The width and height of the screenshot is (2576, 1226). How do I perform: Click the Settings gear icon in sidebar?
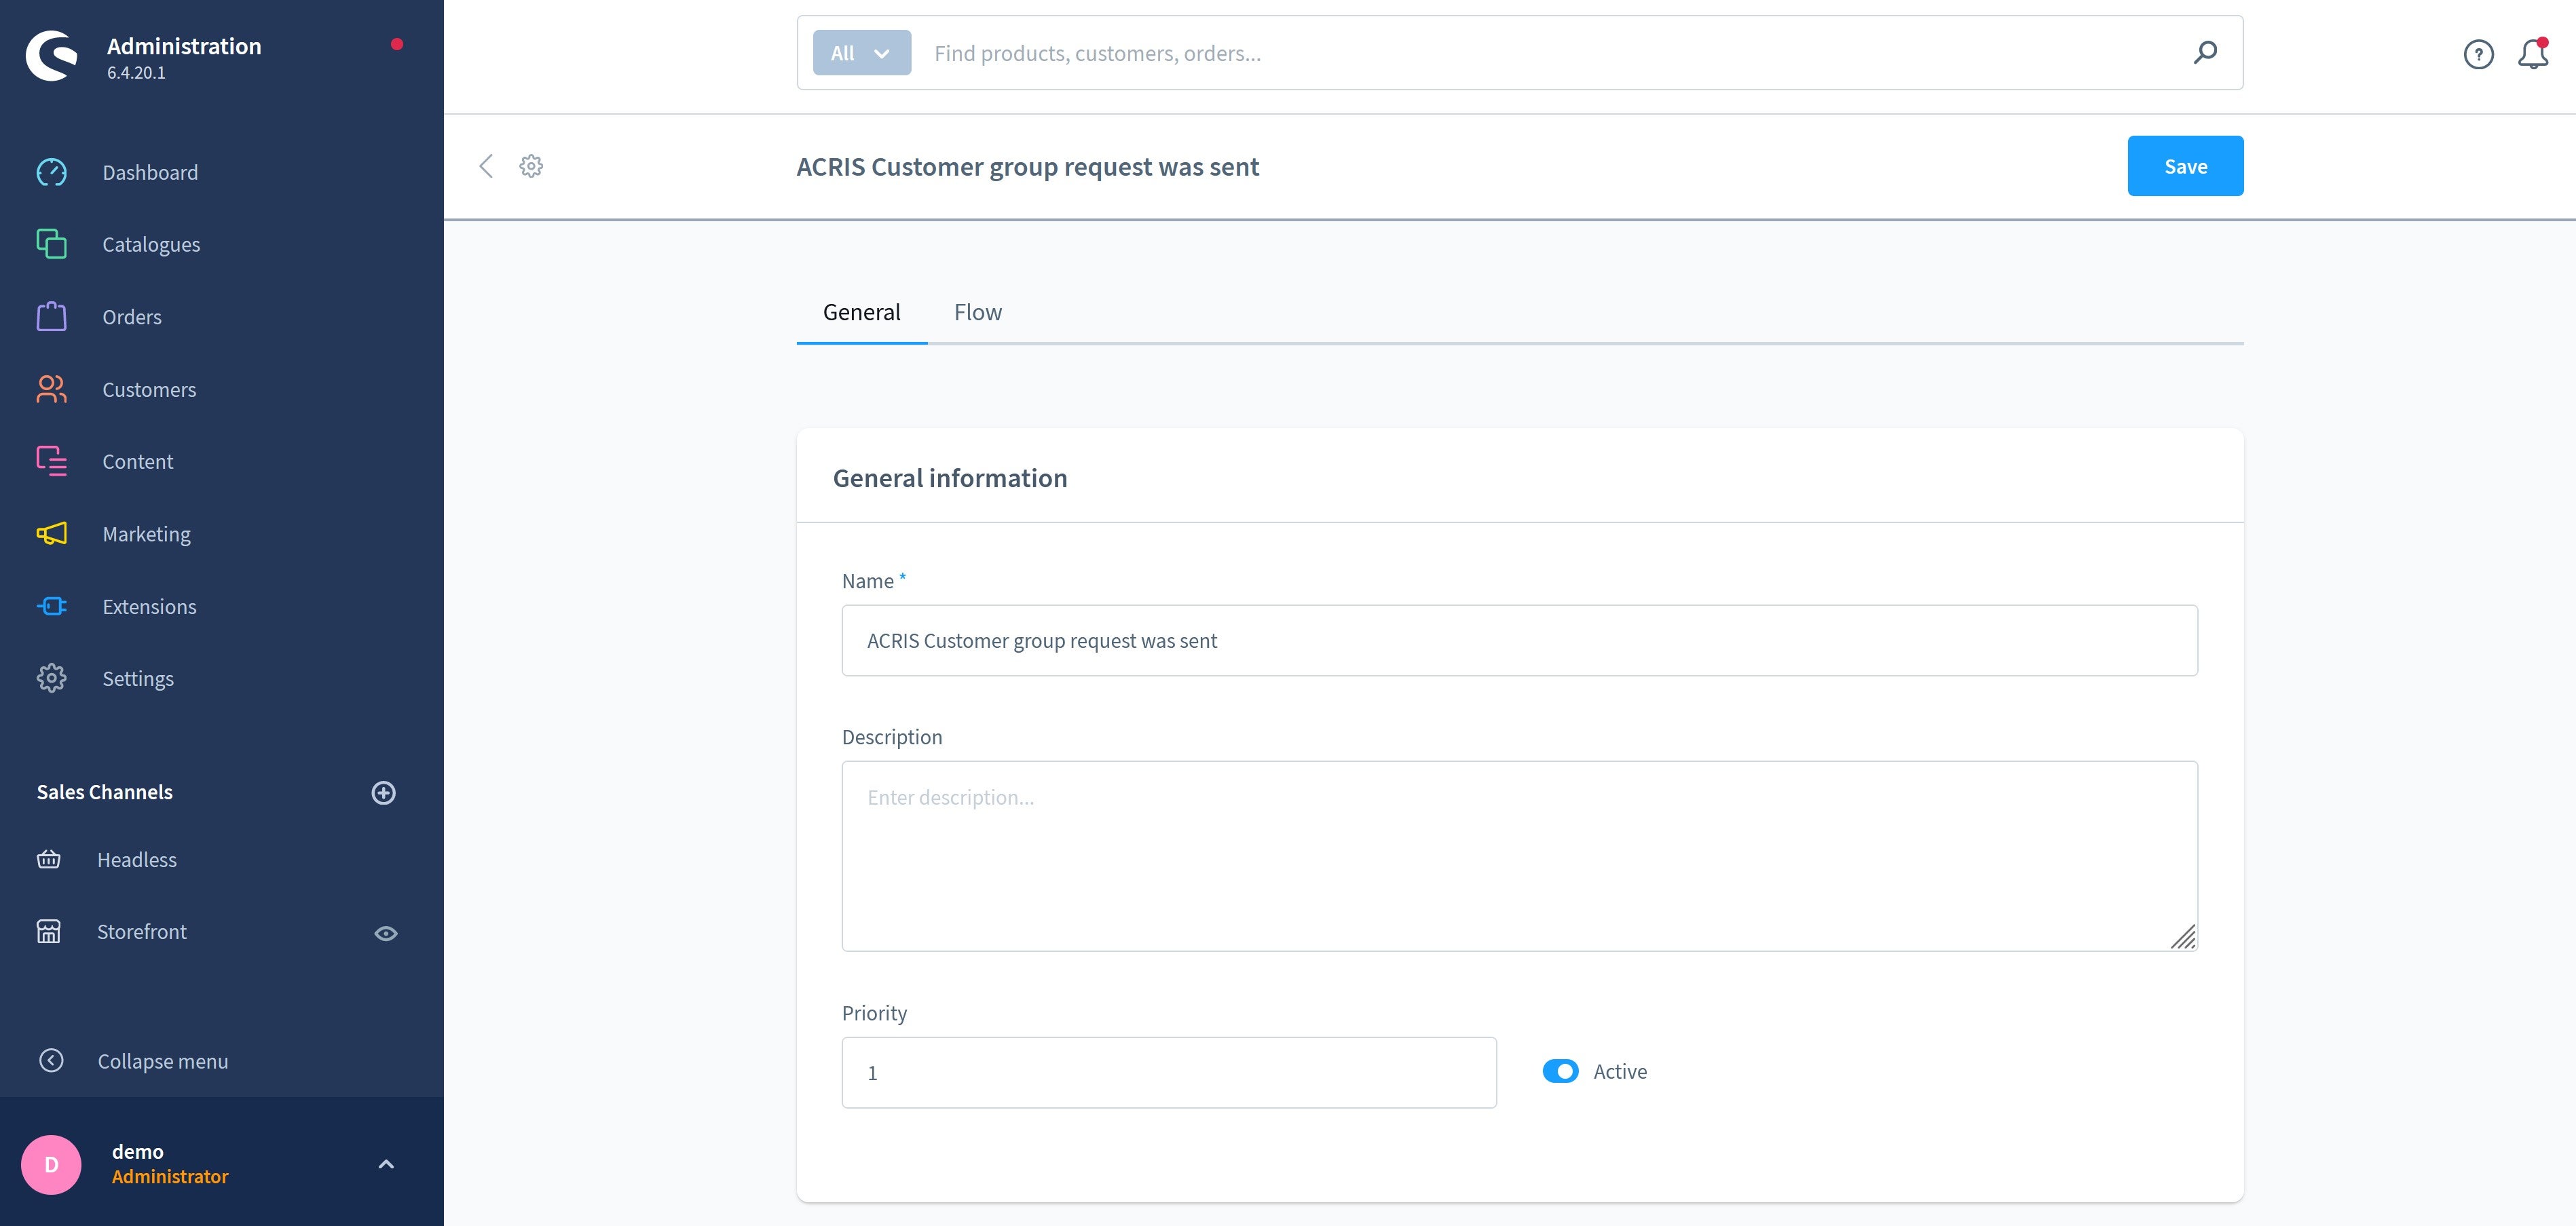[x=51, y=677]
